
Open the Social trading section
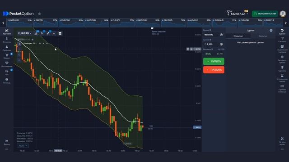[x=282, y=49]
